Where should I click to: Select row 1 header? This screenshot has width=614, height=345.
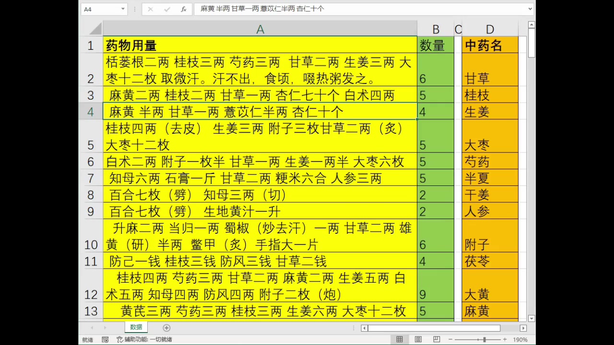pos(91,46)
